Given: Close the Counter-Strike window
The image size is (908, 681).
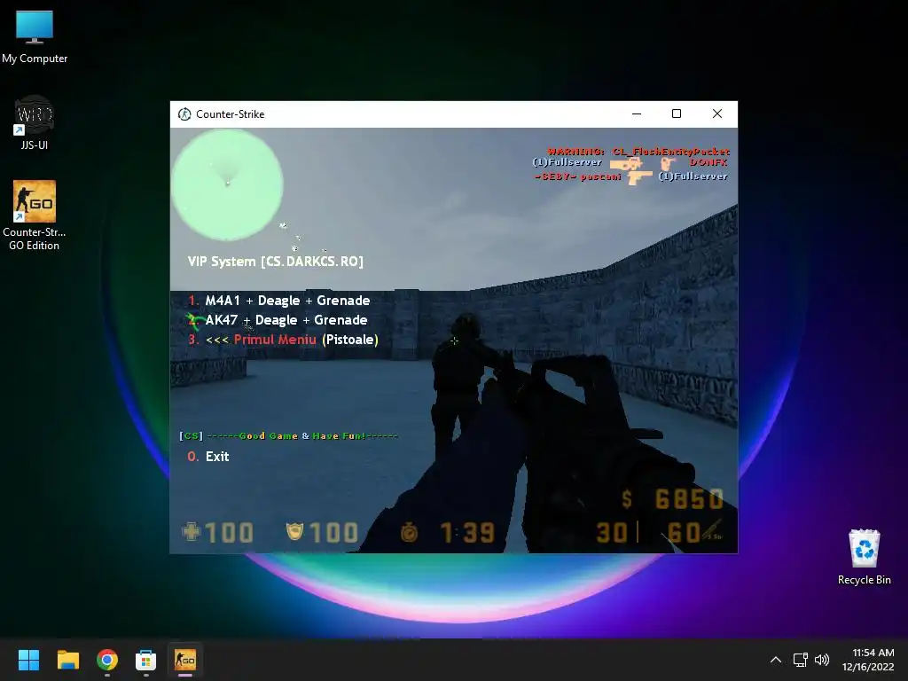Looking at the screenshot, I should [716, 114].
